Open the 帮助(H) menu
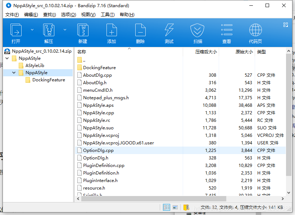295x215 pixels. (127, 15)
